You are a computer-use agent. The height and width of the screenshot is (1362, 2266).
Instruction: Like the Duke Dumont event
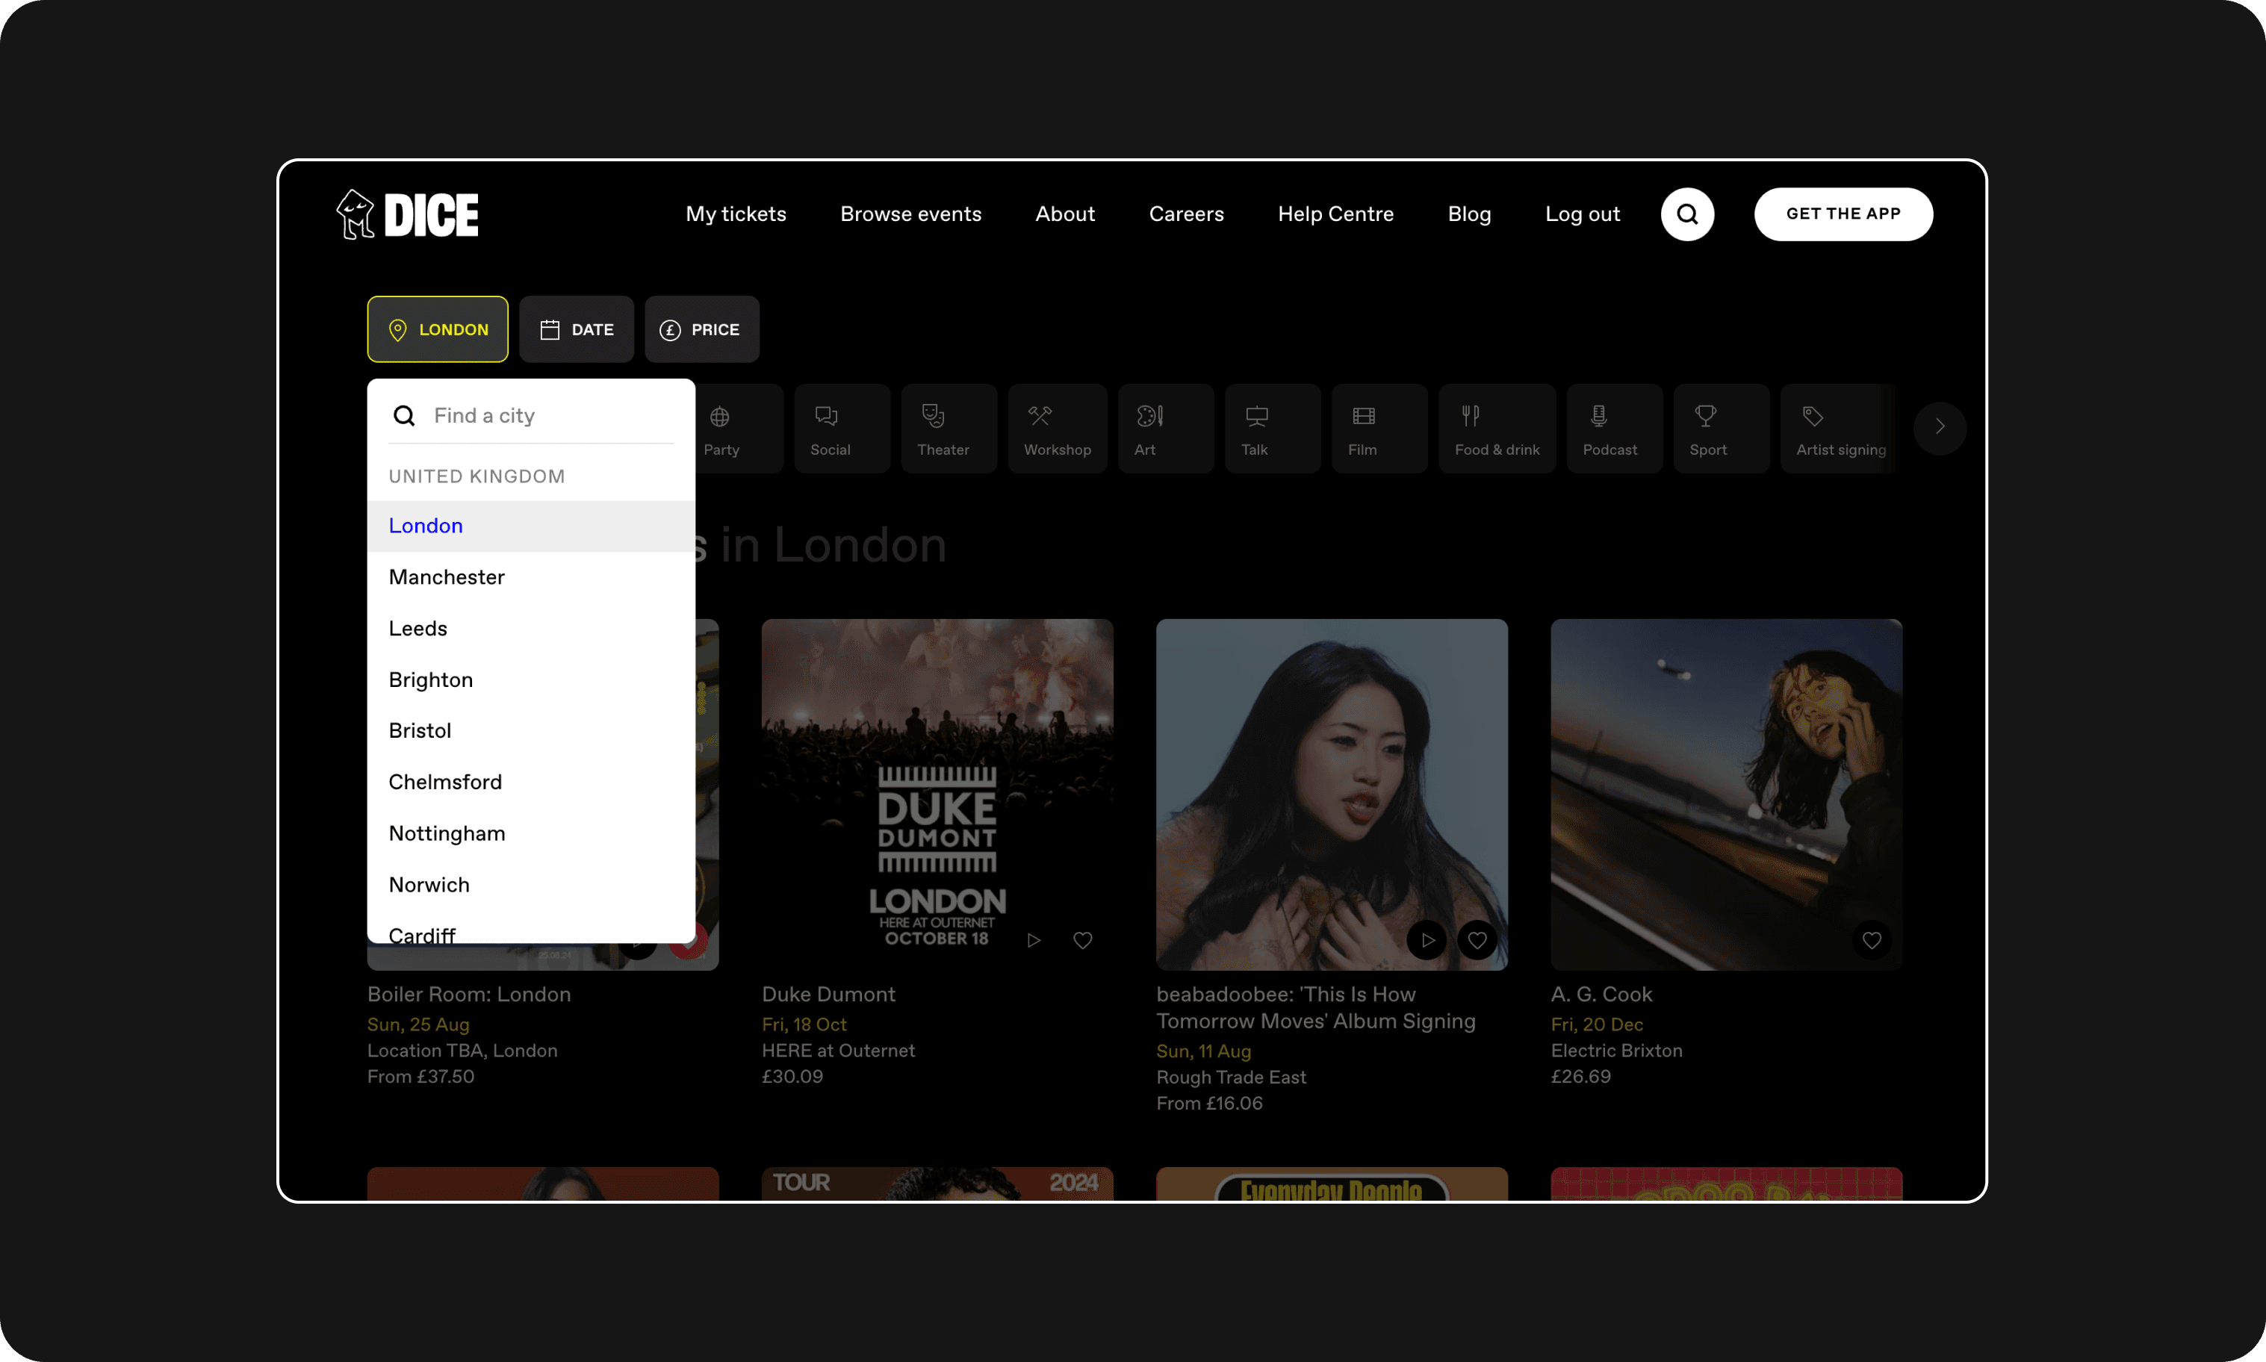[x=1082, y=941]
